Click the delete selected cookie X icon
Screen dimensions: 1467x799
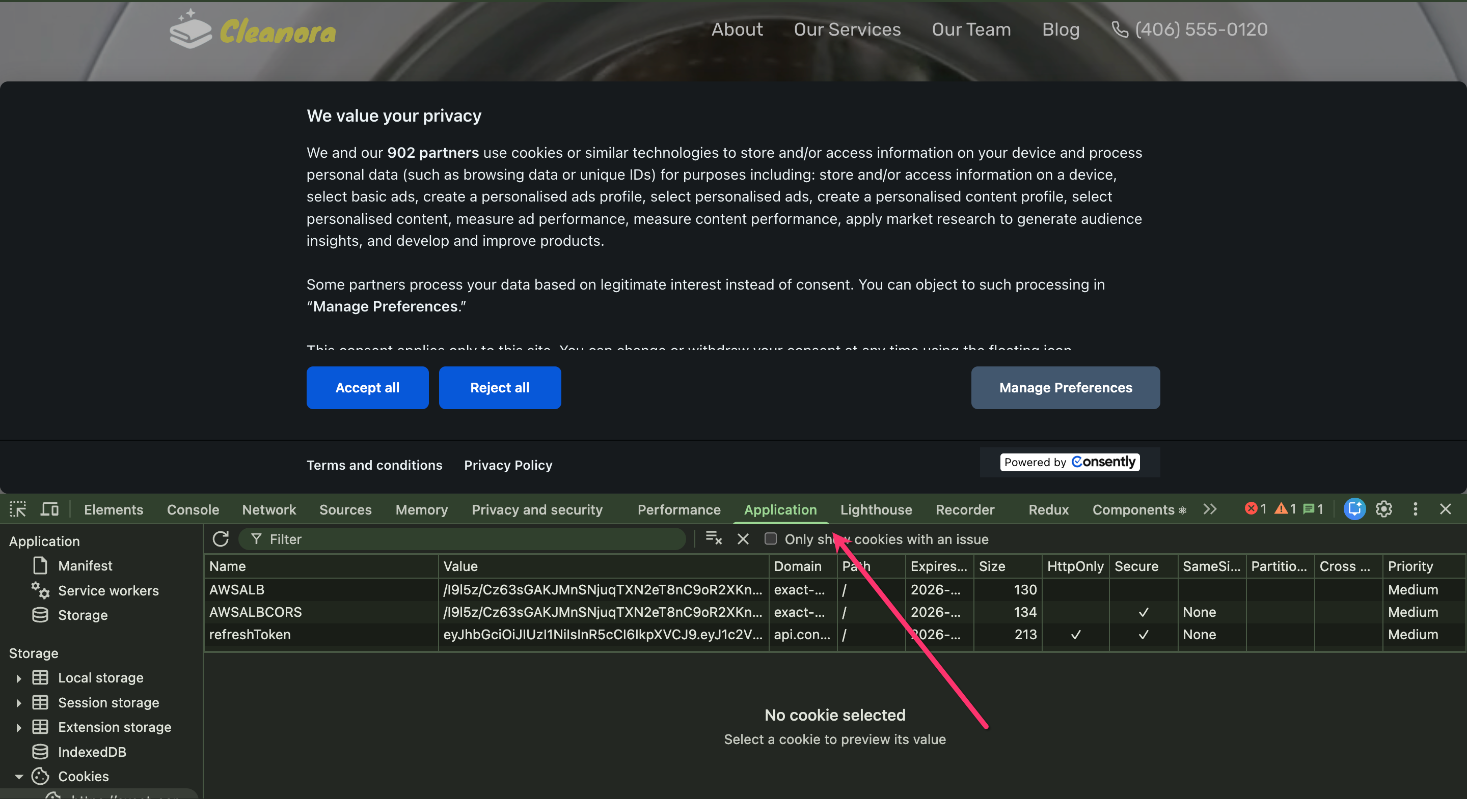pos(743,539)
